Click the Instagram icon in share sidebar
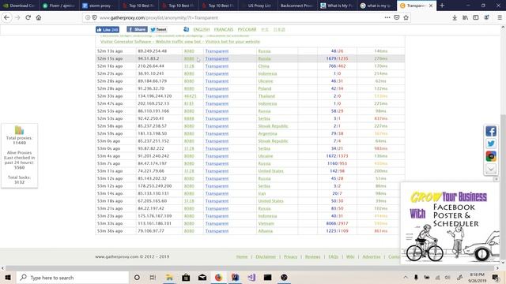The image size is (506, 284). [491, 156]
